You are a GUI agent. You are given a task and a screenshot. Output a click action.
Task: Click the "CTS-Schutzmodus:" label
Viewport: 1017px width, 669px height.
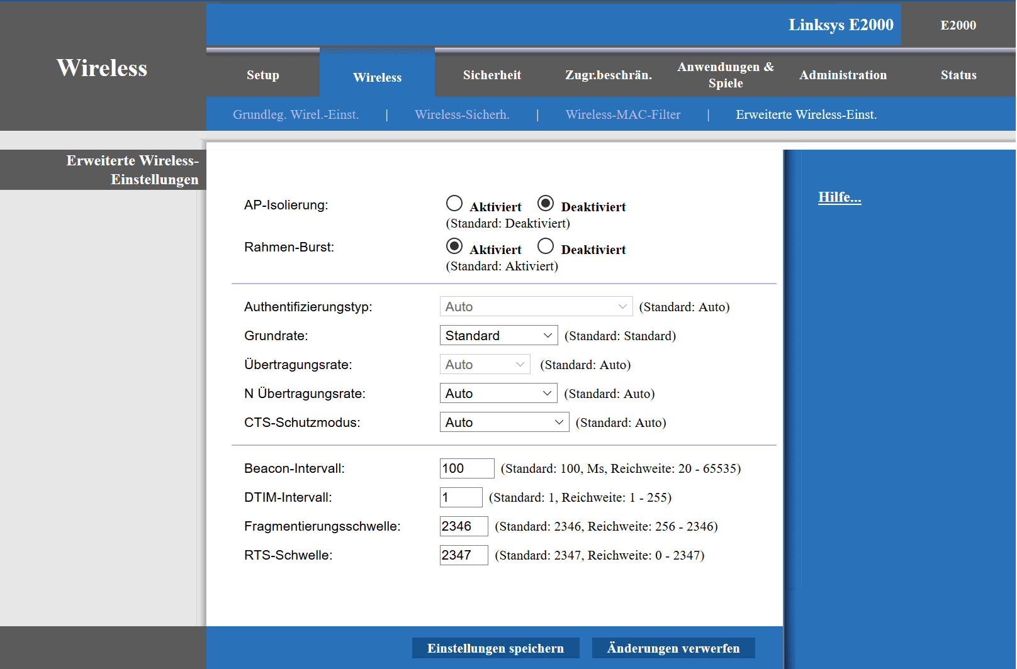(302, 423)
